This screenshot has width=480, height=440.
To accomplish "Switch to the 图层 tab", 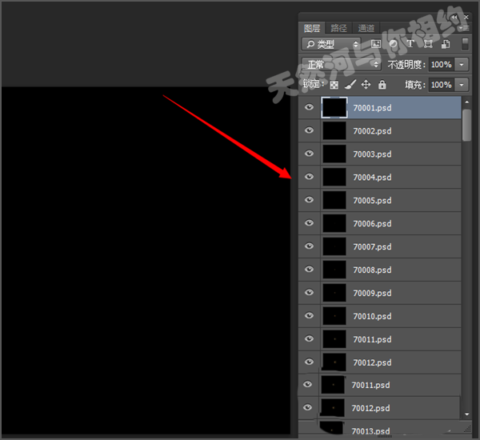I will [x=312, y=29].
